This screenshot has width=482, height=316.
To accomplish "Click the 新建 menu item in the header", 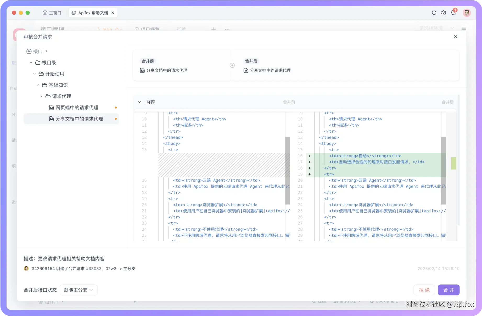I will coord(181,29).
